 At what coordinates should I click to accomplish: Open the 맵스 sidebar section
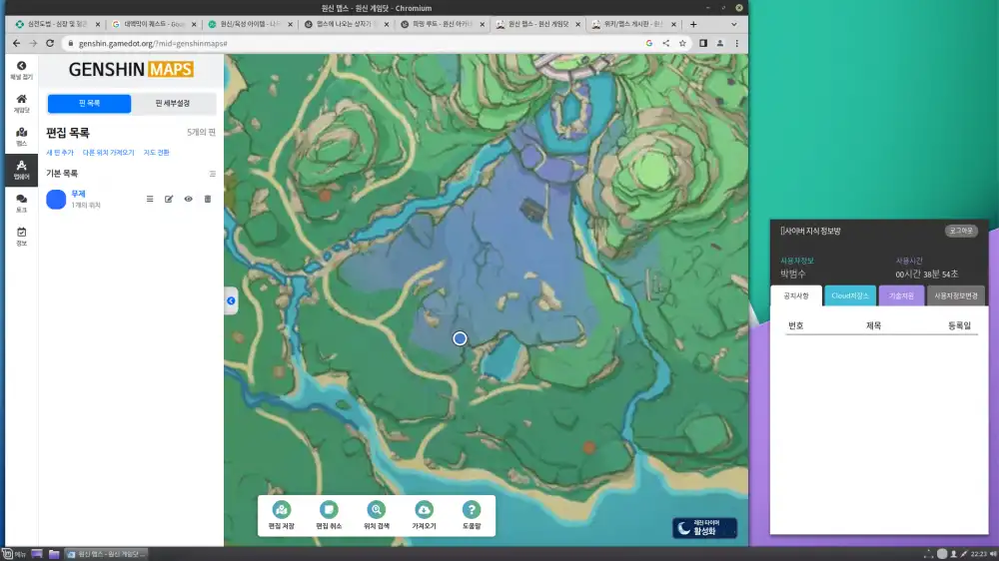point(21,137)
